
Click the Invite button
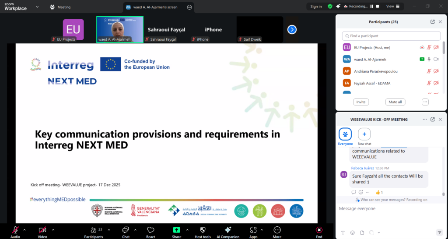(x=361, y=102)
